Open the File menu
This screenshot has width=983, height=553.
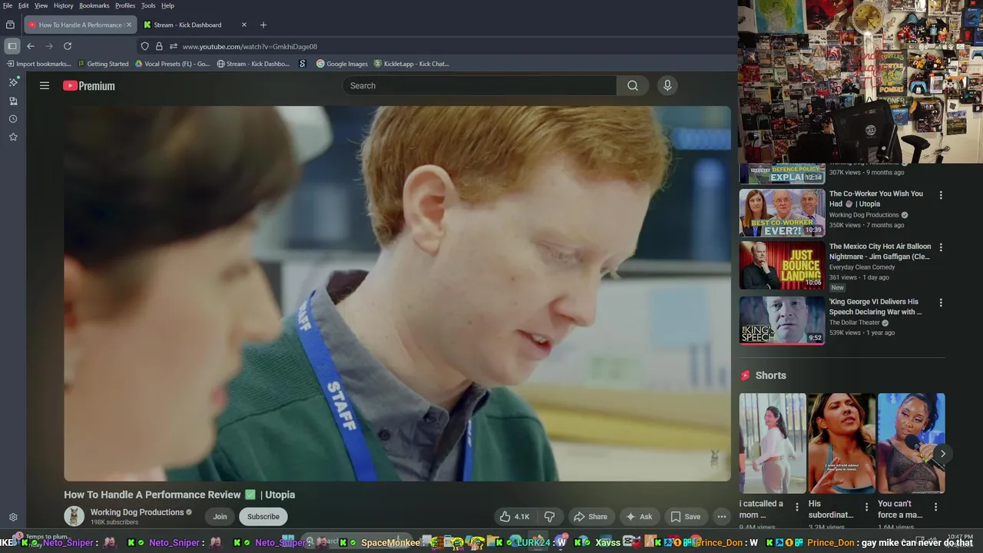[8, 5]
